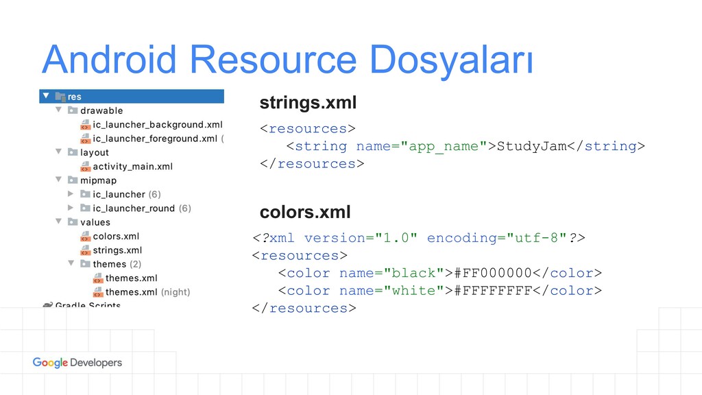Screen dimensions: 702x395
Task: Click the colors.xml heading
Action: pos(305,212)
